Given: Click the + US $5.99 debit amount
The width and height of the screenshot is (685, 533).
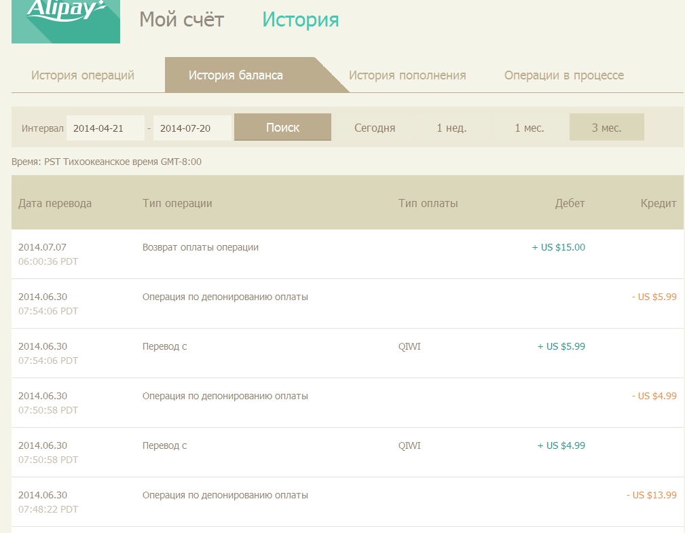Looking at the screenshot, I should point(561,346).
